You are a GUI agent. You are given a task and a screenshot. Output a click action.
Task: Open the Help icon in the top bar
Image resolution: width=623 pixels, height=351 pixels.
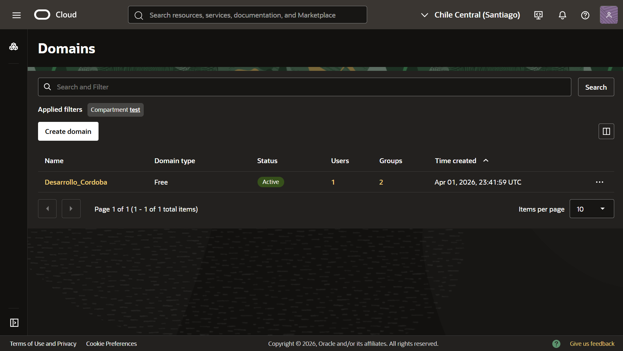click(585, 15)
